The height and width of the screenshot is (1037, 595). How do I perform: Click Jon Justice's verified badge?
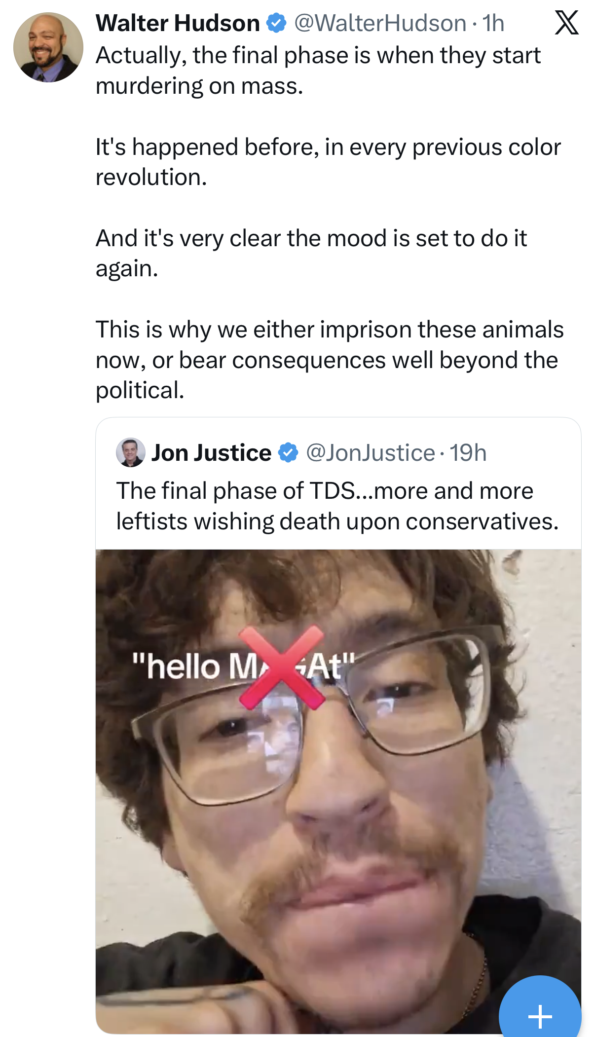(x=288, y=453)
